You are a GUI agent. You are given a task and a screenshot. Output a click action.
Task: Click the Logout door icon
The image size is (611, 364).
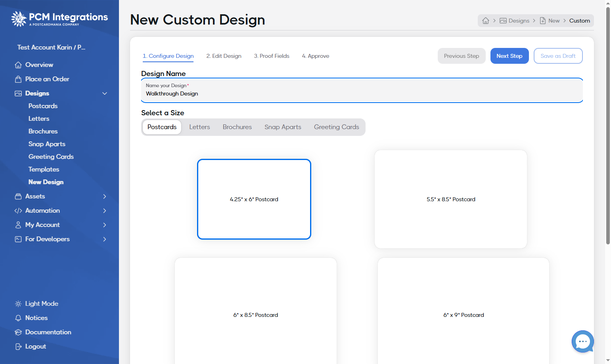coord(18,347)
